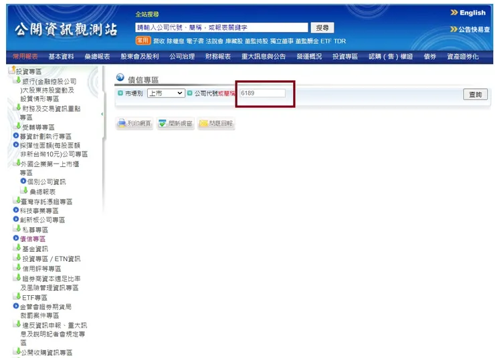Select 債信專區 in the sidebar
This screenshot has height=358, width=495.
33,239
